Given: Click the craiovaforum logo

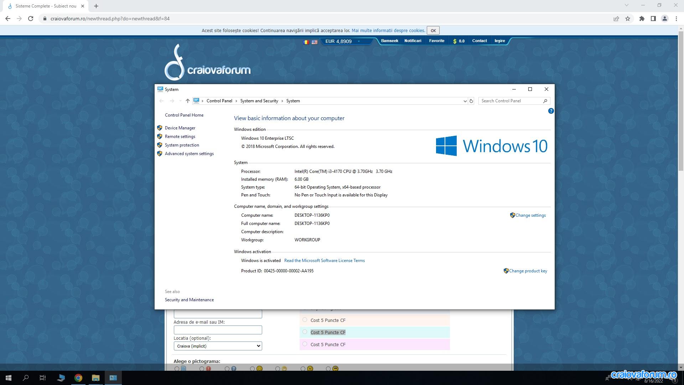Looking at the screenshot, I should [207, 62].
